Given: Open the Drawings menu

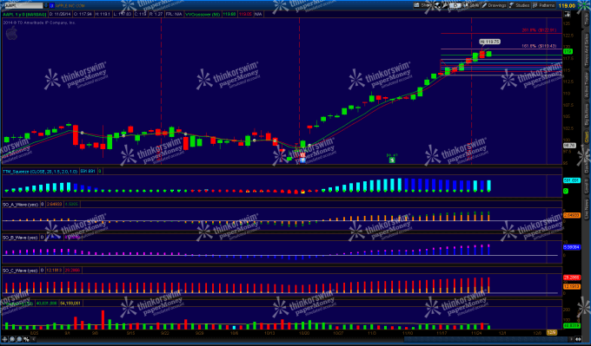Looking at the screenshot, I should (495, 5).
